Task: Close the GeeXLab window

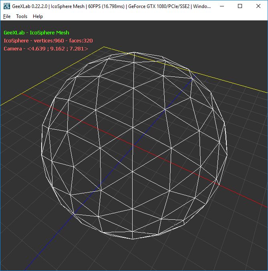Action: tap(258, 6)
